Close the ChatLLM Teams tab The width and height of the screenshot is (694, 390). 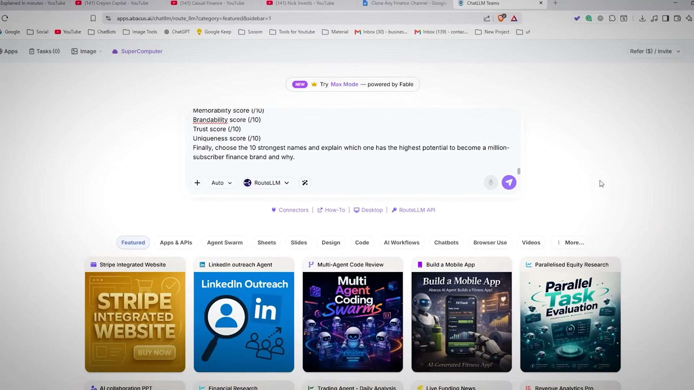[x=541, y=3]
